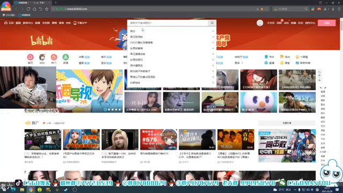Open 小黑屋 icon link
Image resolution: width=343 pixels, height=193 pixels.
[302, 57]
